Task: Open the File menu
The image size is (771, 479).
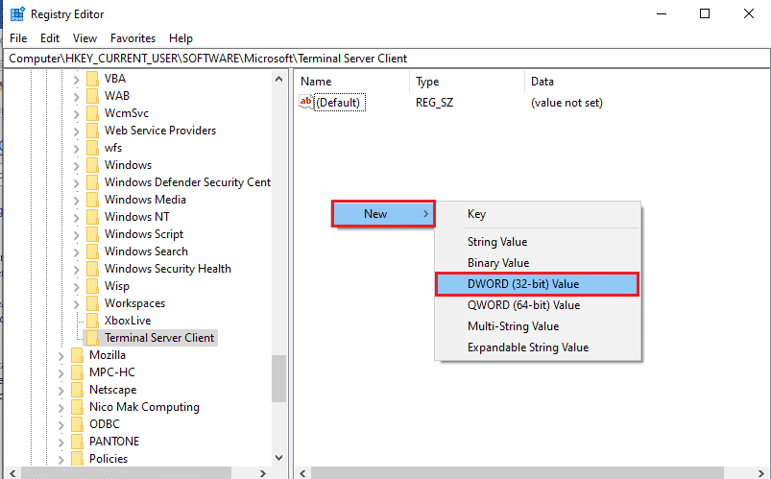Action: [x=18, y=38]
